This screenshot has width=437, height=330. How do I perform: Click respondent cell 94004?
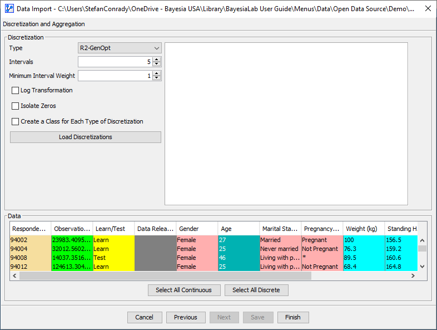[x=31, y=249]
